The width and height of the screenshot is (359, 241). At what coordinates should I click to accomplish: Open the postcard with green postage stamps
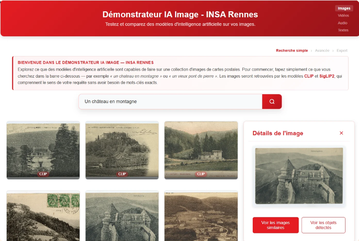(x=43, y=216)
